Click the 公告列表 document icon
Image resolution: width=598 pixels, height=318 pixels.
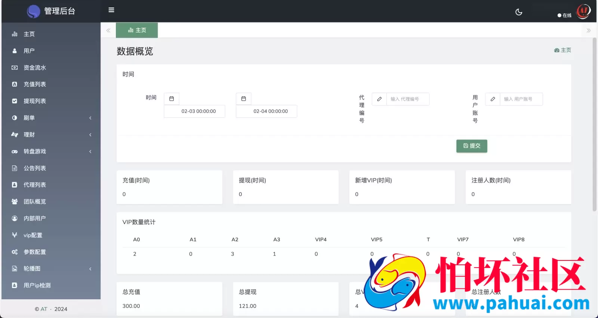(15, 168)
